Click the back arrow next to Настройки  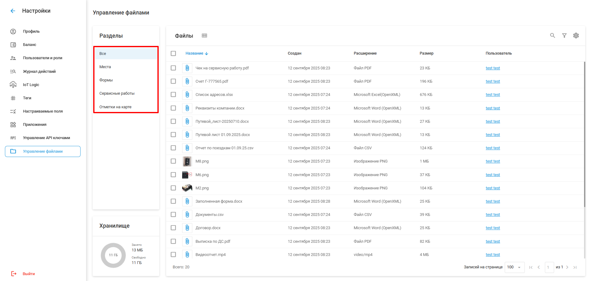13,11
